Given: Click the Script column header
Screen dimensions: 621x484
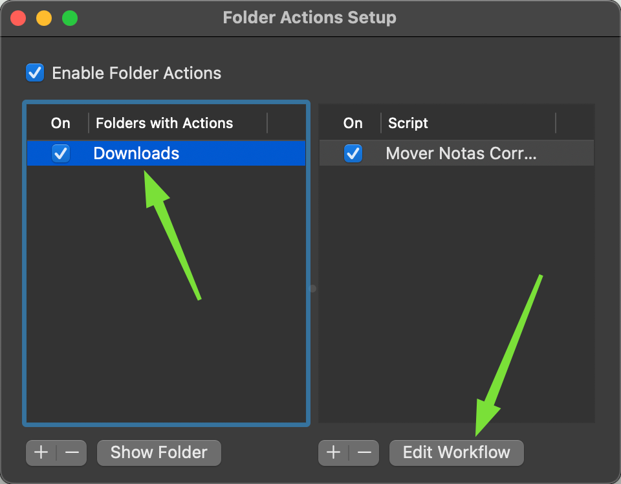Looking at the screenshot, I should pyautogui.click(x=408, y=123).
